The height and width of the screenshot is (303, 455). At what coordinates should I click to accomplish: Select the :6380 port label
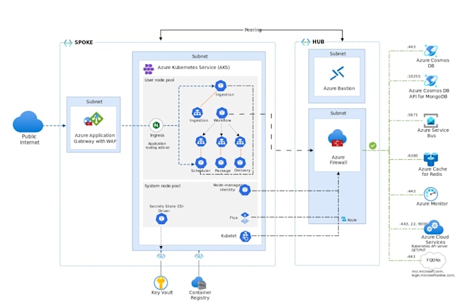click(412, 156)
